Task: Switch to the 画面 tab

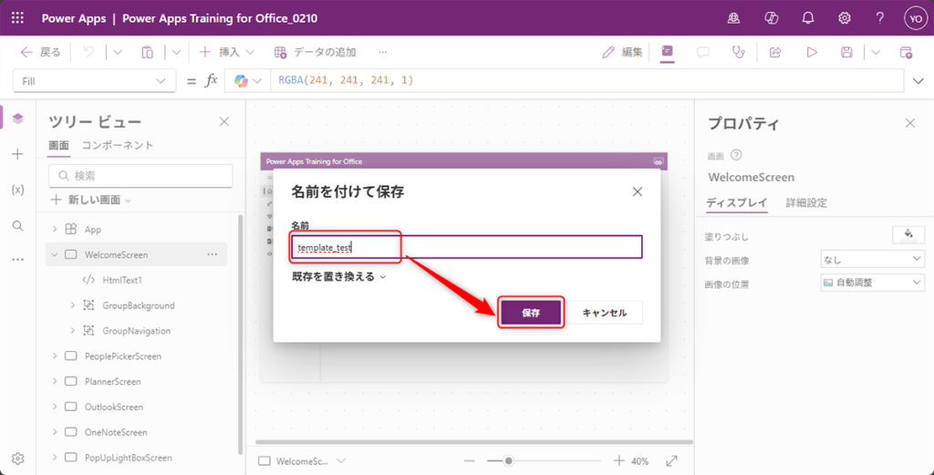Action: coord(58,145)
